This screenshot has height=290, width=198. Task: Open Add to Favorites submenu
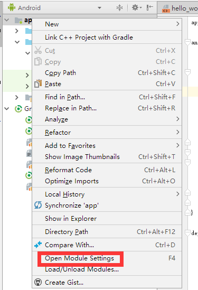[107, 146]
